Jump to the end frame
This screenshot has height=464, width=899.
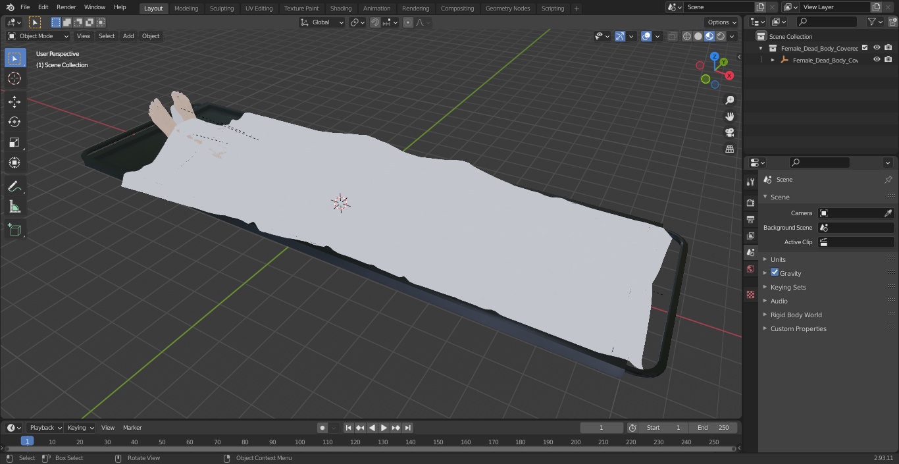tap(408, 428)
